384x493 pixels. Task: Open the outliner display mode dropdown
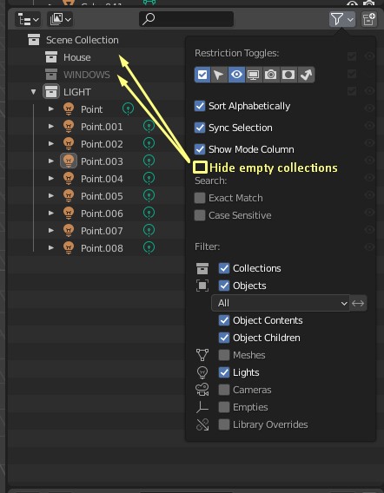pos(28,19)
